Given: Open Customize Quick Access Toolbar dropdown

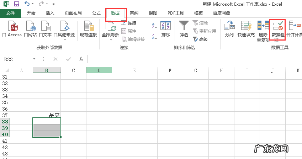Looking at the screenshot, I should [x=53, y=4].
